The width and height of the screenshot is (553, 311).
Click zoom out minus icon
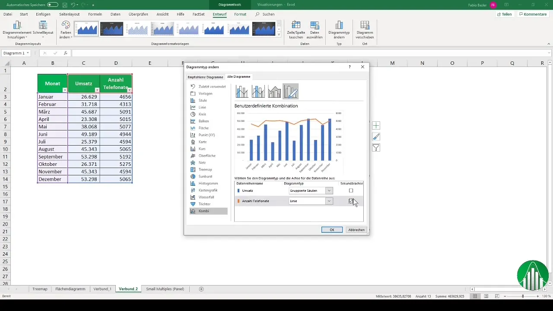(505, 296)
